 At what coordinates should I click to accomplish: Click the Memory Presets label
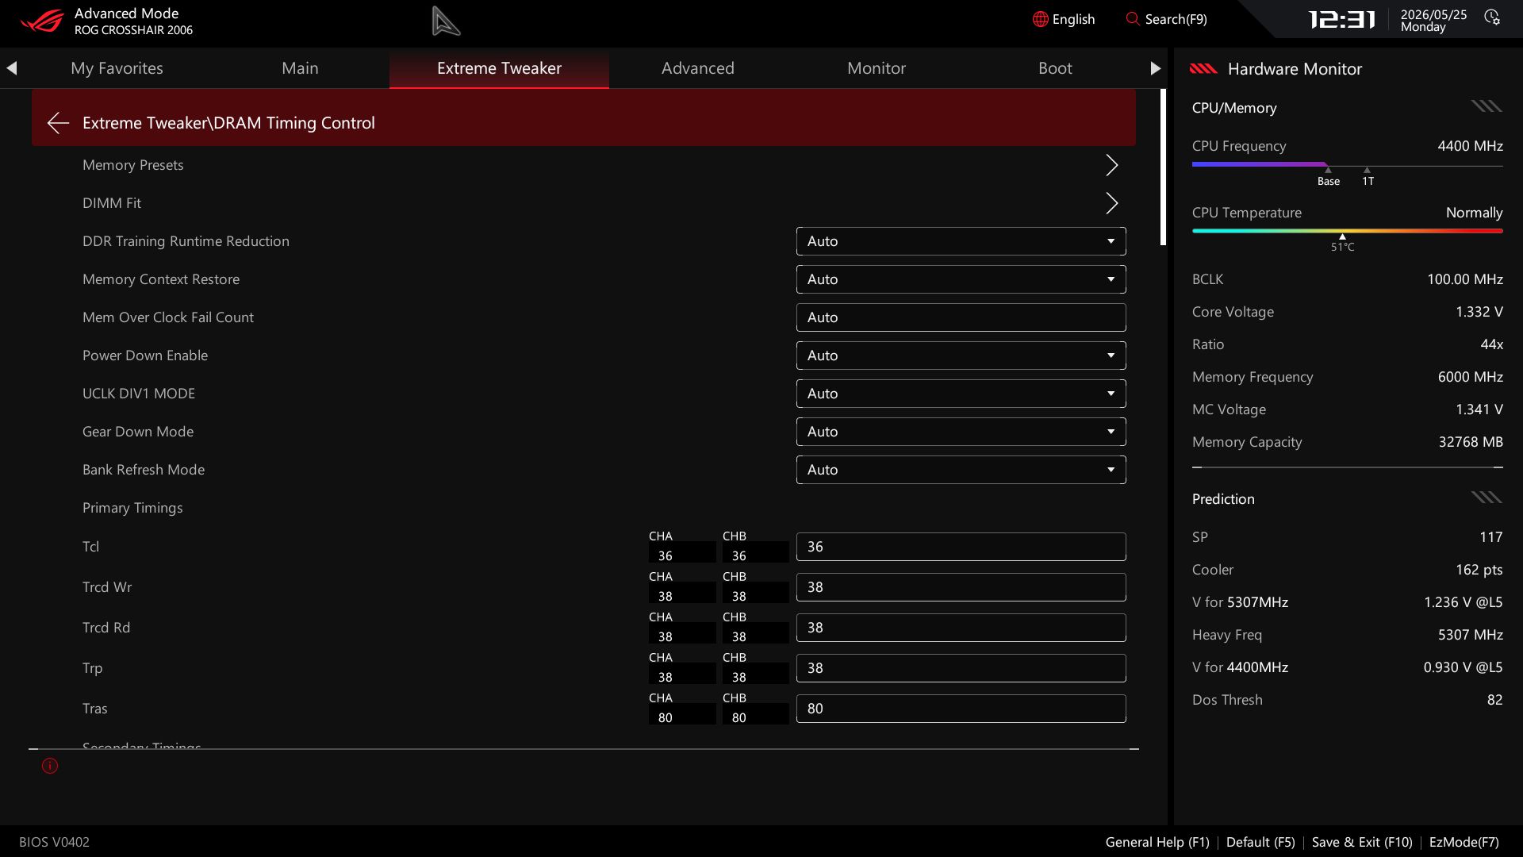pos(132,165)
